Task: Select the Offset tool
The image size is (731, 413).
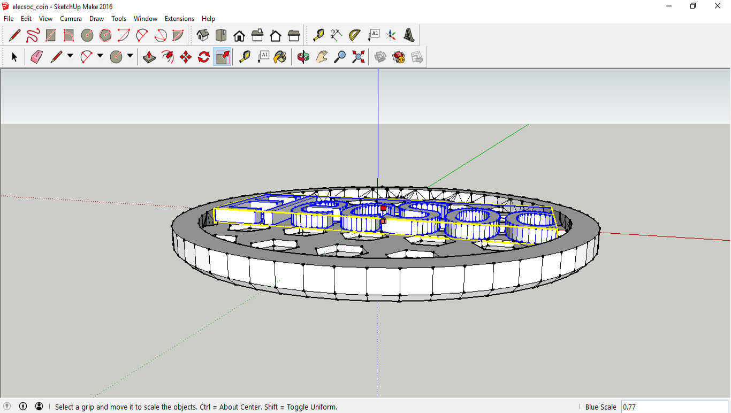Action: (x=167, y=57)
